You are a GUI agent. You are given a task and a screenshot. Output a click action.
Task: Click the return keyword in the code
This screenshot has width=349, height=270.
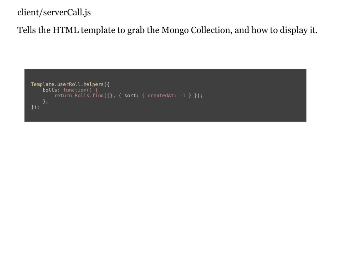coord(63,96)
